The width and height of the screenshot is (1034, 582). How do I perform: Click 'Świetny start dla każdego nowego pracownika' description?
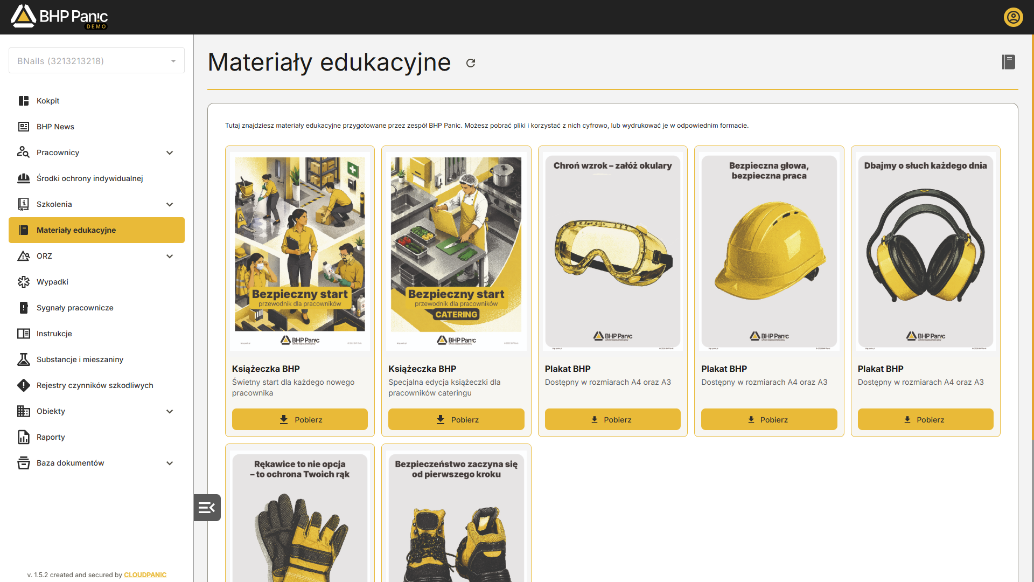(294, 387)
